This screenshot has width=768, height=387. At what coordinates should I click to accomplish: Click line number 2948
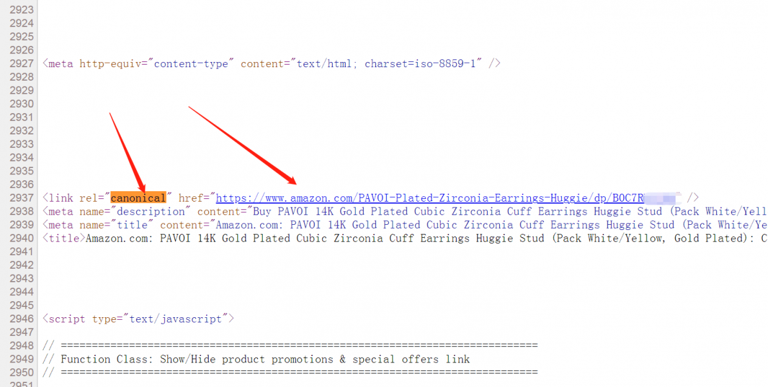point(21,346)
